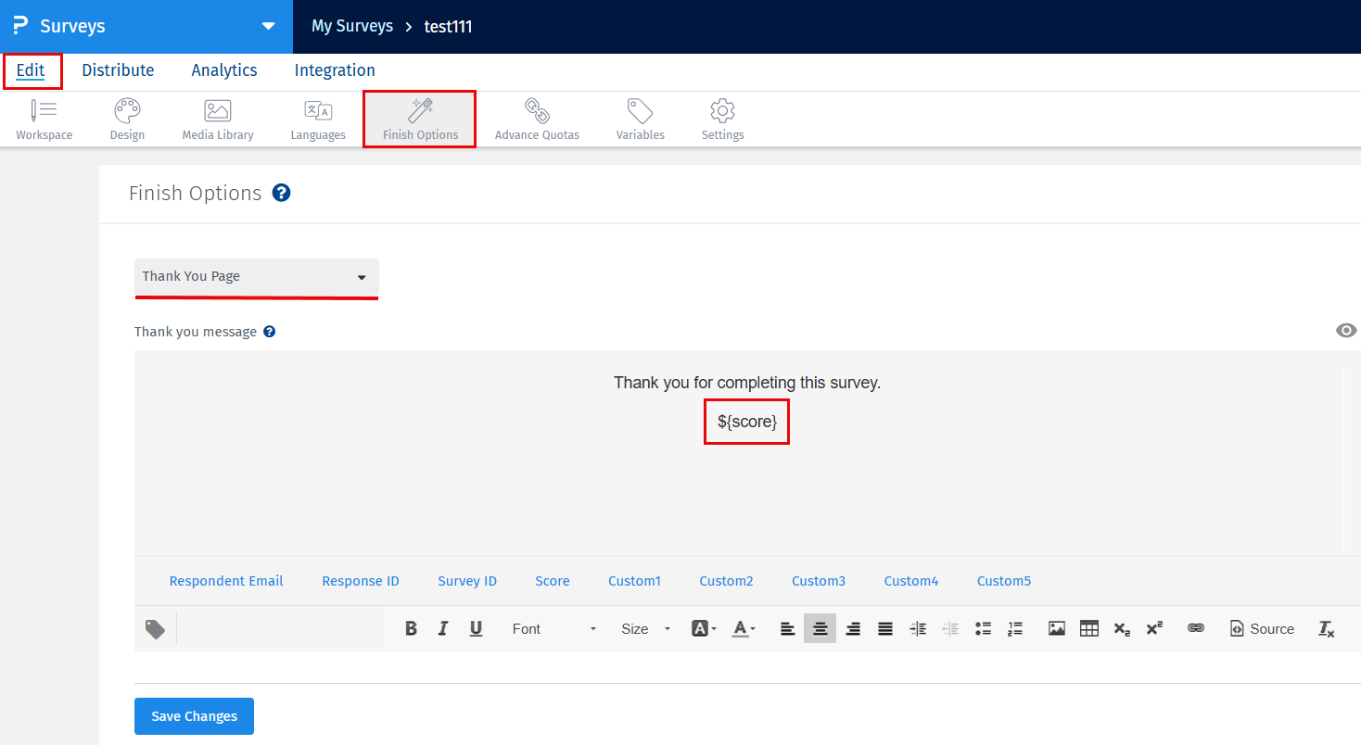Viewport: 1361px width, 745px height.
Task: Click the Thank you message help icon
Action: click(269, 331)
